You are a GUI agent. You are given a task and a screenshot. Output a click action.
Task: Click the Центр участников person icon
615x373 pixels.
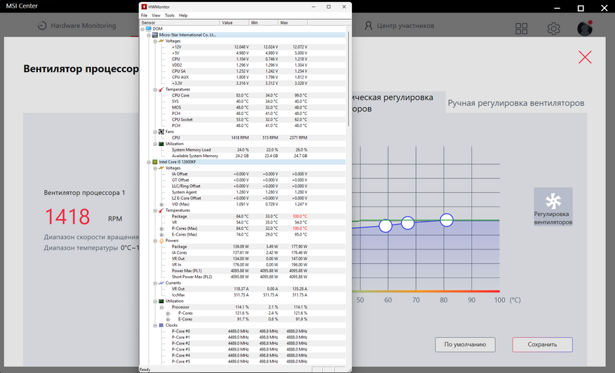[x=368, y=25]
